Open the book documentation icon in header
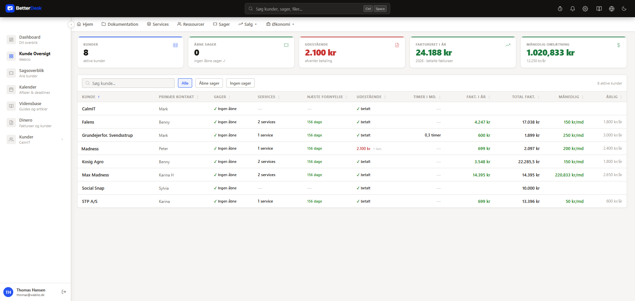 pos(599,9)
